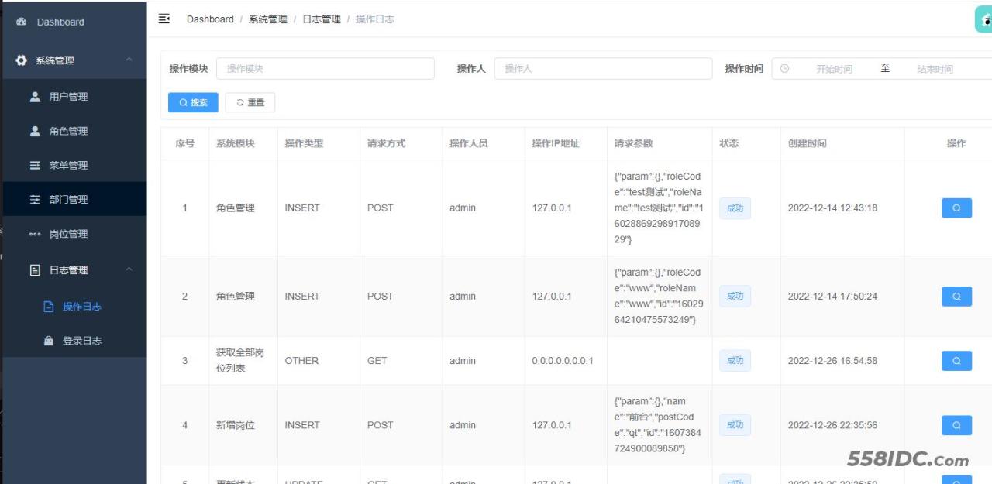
Task: View details of row 1 log
Action: (x=956, y=208)
